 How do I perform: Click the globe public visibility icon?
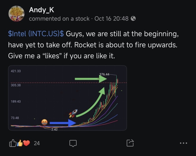pos(133,19)
